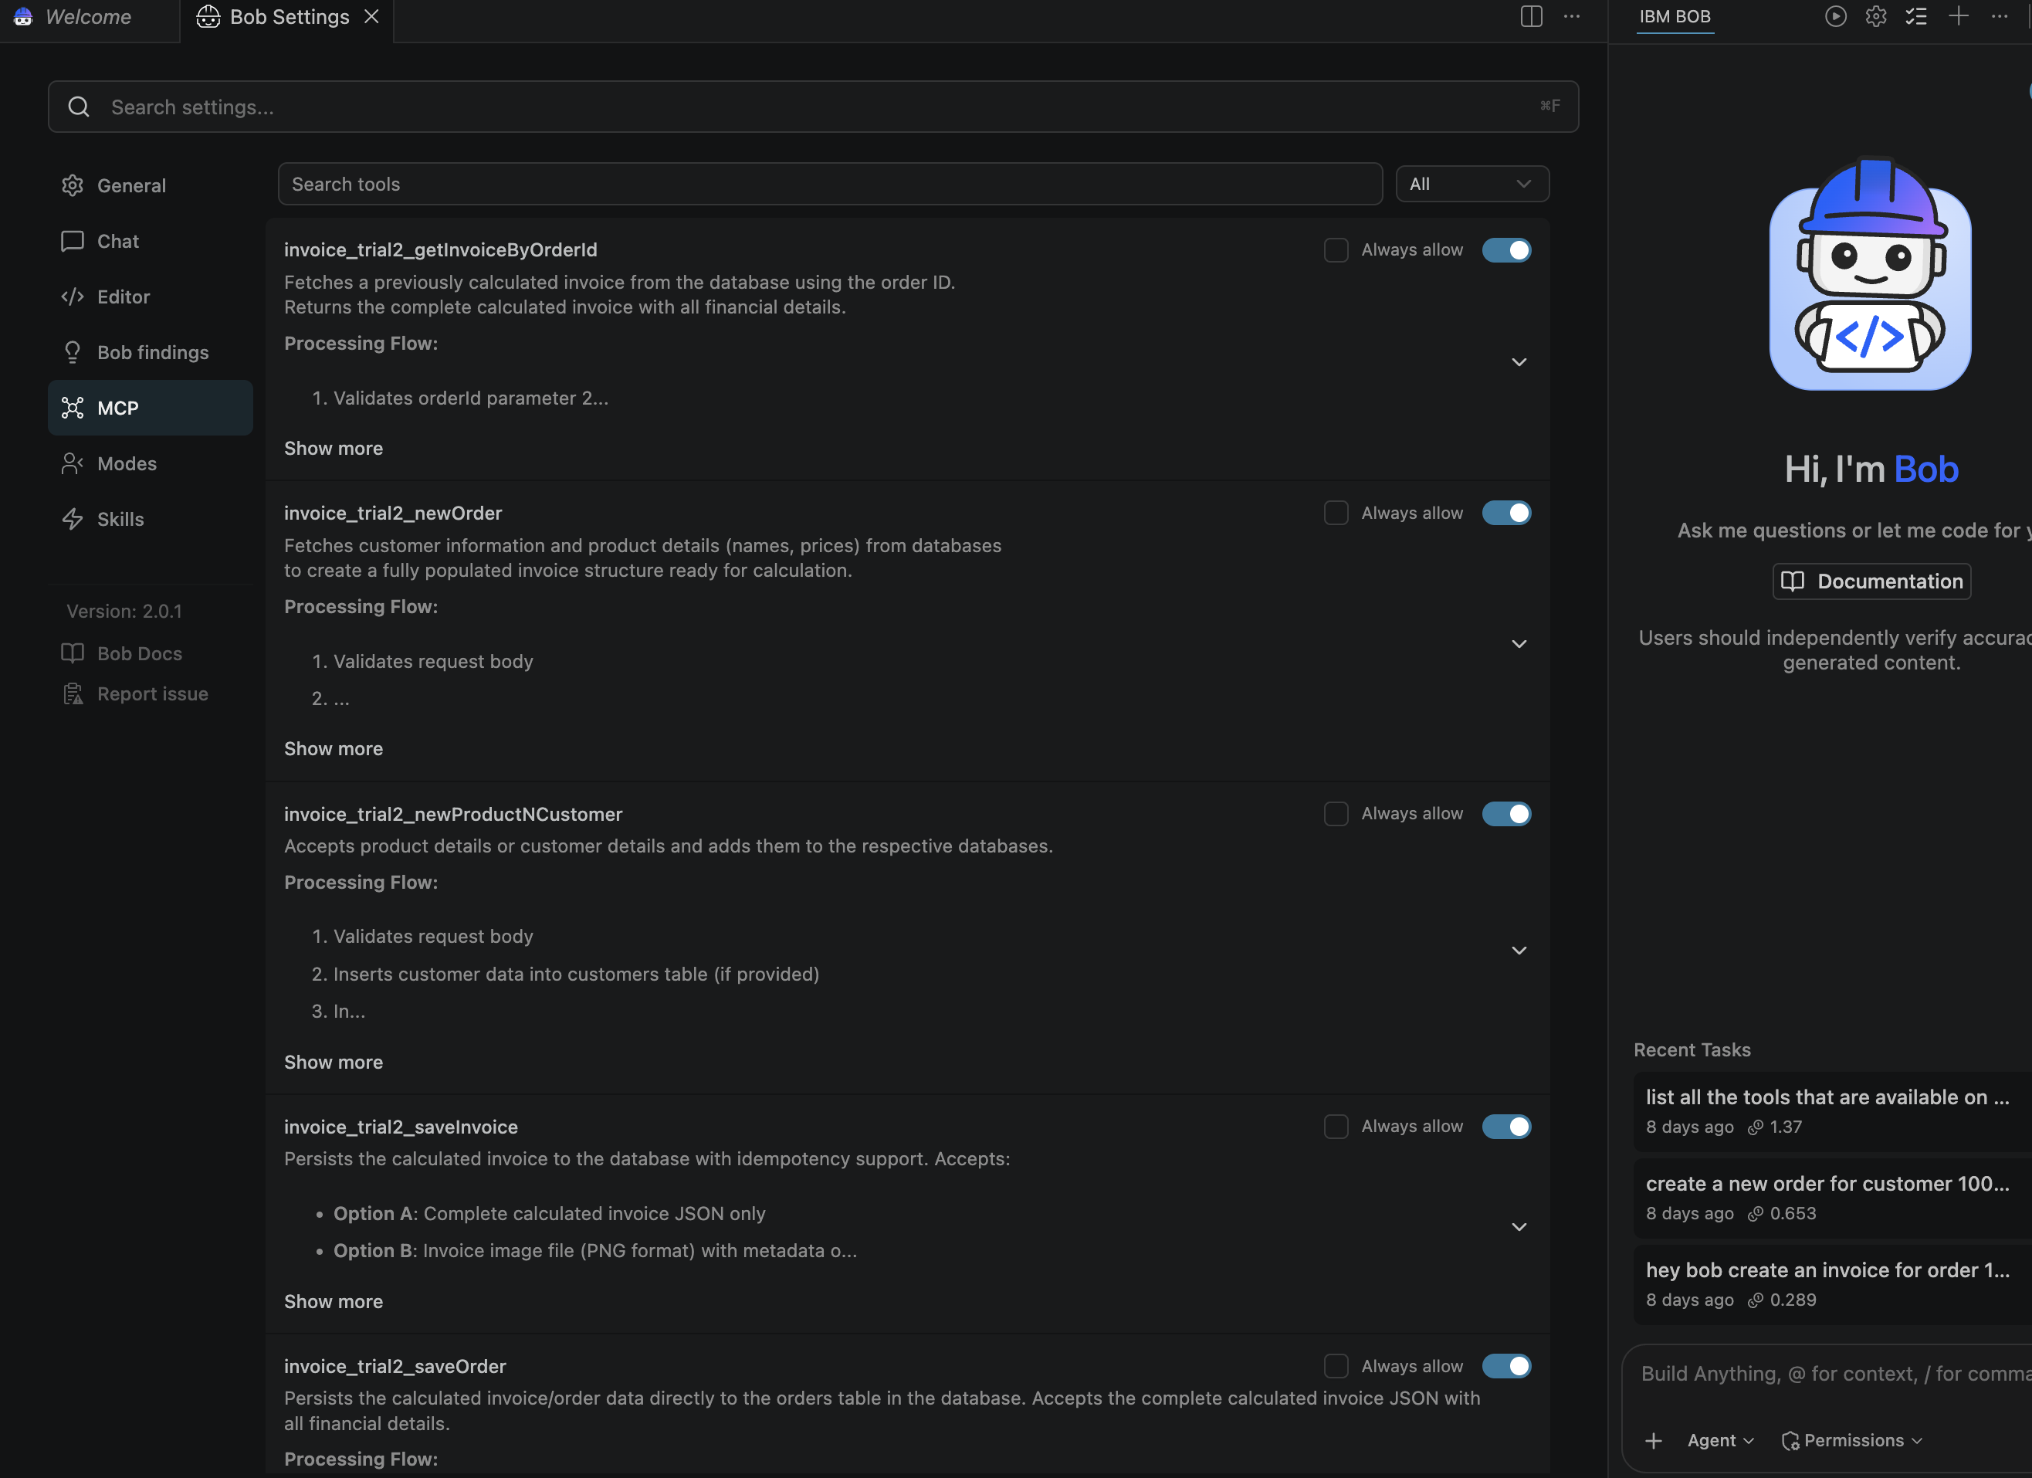
Task: Focus the Search tools field
Action: [830, 184]
